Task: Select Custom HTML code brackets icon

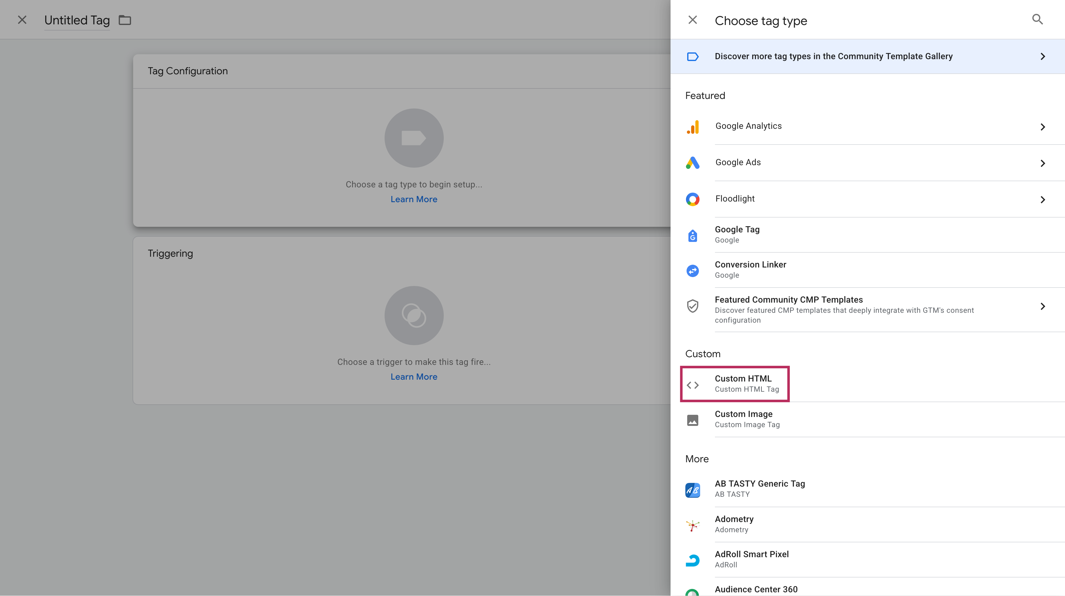Action: (692, 385)
